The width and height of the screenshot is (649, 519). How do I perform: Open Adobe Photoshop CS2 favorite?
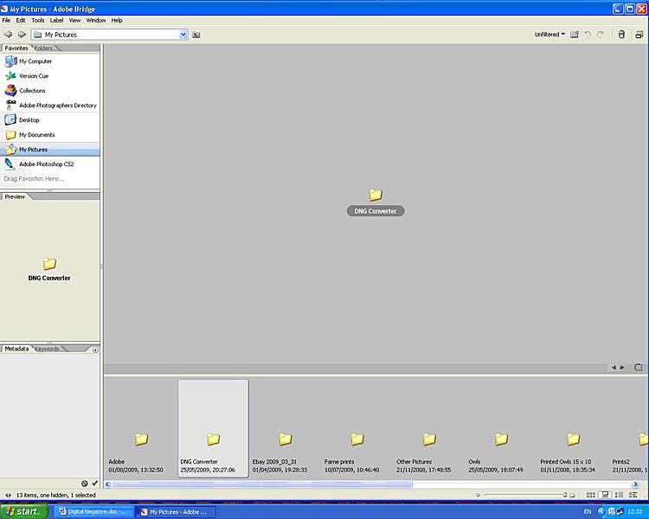coord(46,163)
